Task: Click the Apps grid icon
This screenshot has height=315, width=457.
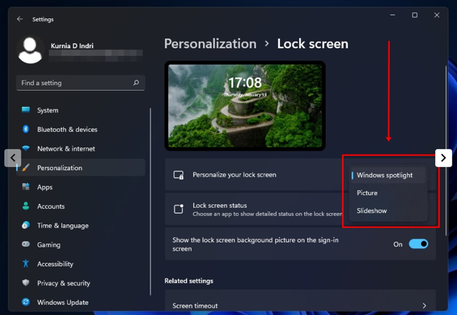Action: [x=26, y=187]
